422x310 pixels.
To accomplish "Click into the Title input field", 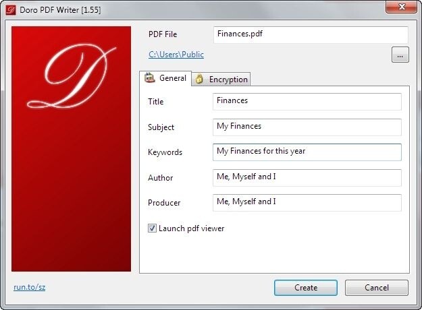I will (307, 101).
